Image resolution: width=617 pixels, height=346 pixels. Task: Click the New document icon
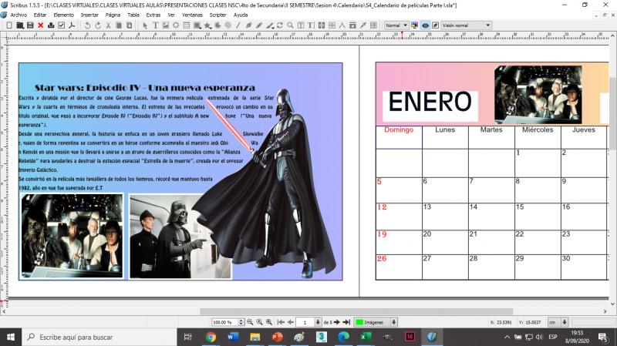coord(9,25)
